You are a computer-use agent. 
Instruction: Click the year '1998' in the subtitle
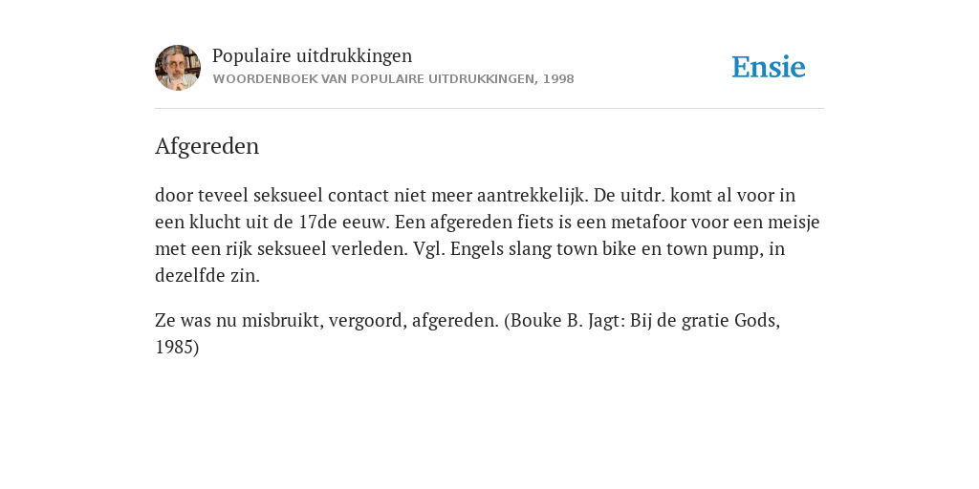coord(558,79)
